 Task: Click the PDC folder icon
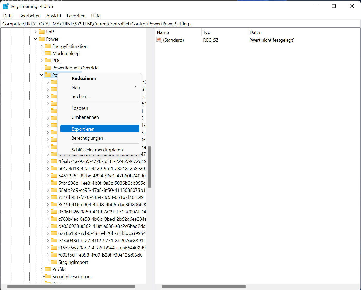(48, 60)
